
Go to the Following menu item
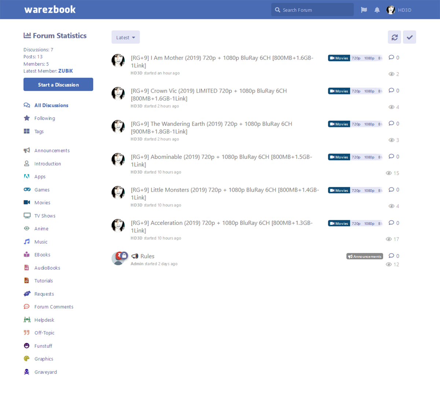[45, 118]
